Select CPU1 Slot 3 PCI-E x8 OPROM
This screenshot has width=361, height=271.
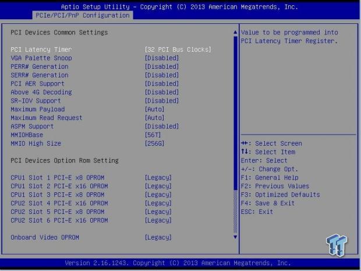click(x=58, y=195)
